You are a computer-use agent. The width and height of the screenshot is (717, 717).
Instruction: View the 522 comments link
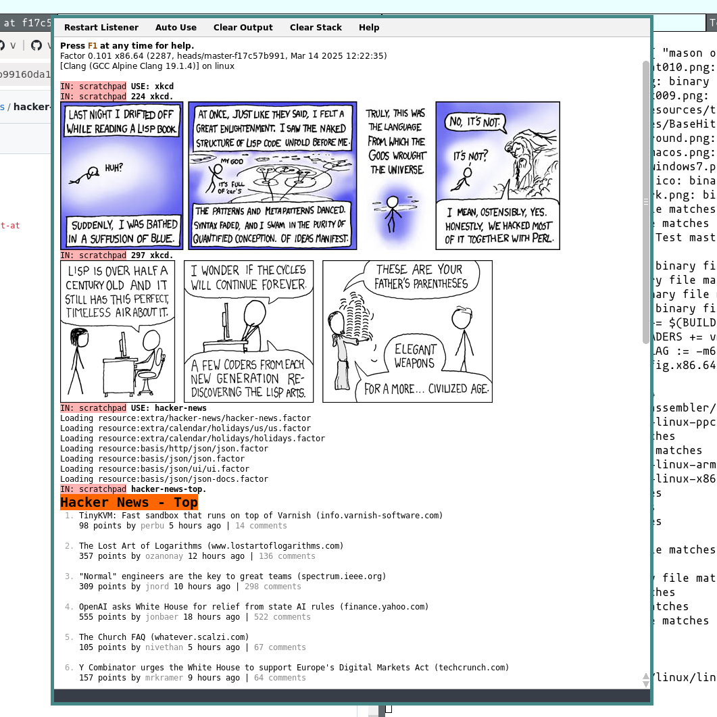(282, 617)
